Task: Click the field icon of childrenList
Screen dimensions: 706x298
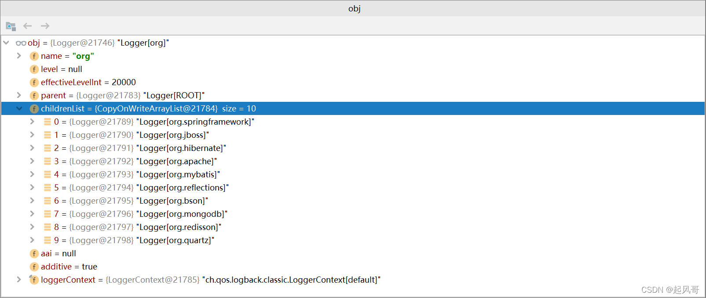Action: pos(34,109)
